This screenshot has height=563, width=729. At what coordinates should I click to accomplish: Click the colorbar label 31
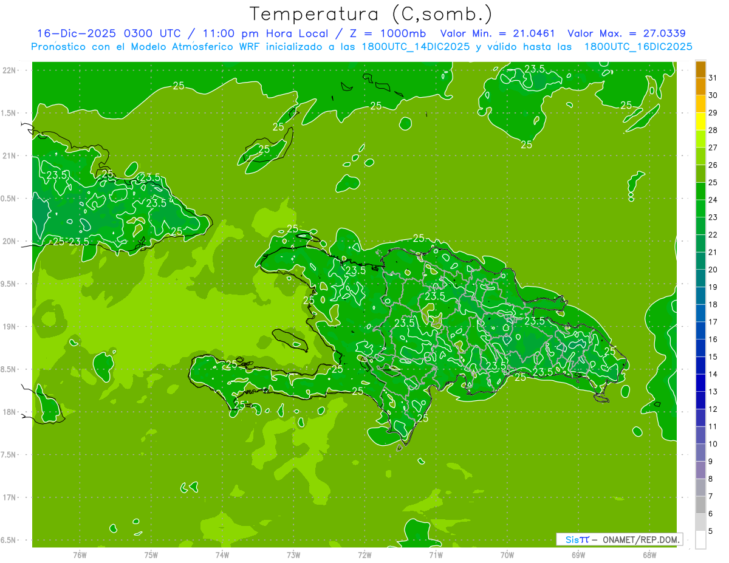713,78
